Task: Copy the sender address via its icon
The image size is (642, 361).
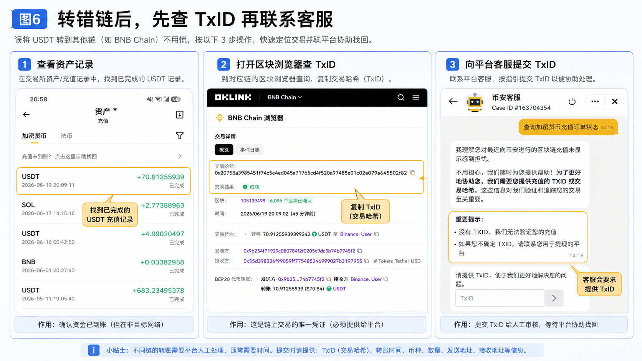Action: (359, 251)
